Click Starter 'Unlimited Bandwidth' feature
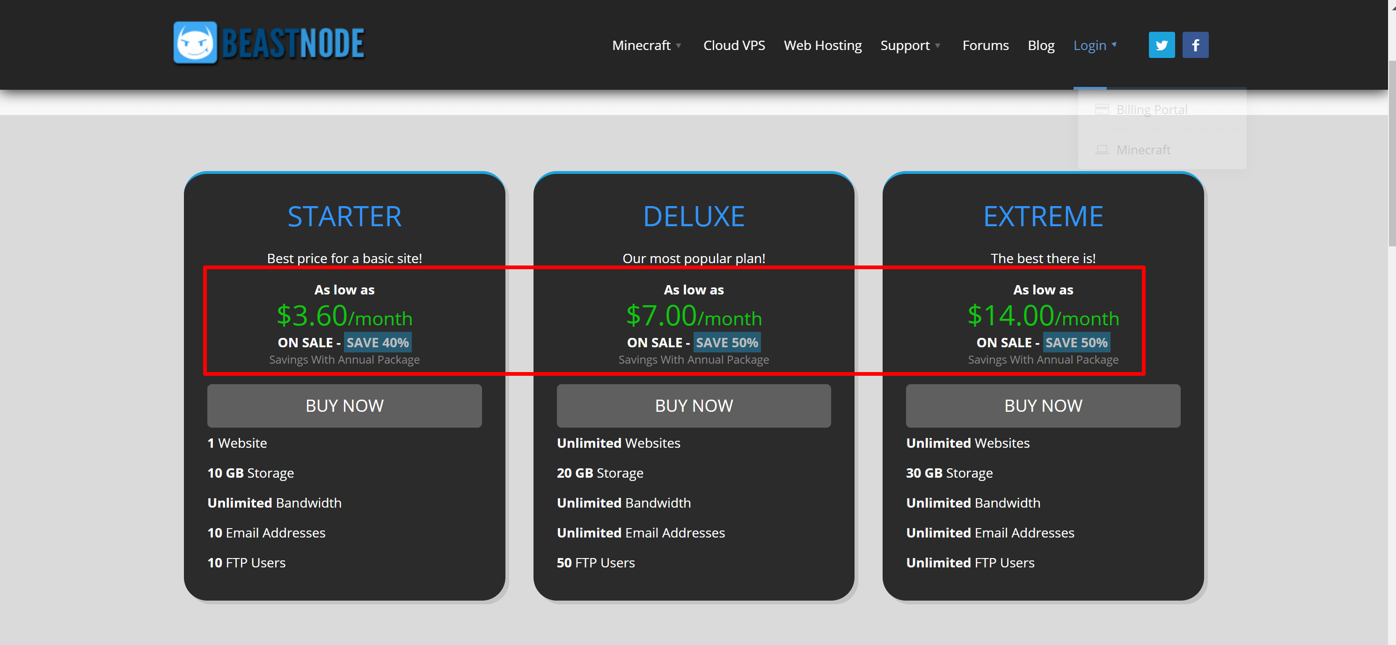This screenshot has width=1396, height=645. click(274, 503)
